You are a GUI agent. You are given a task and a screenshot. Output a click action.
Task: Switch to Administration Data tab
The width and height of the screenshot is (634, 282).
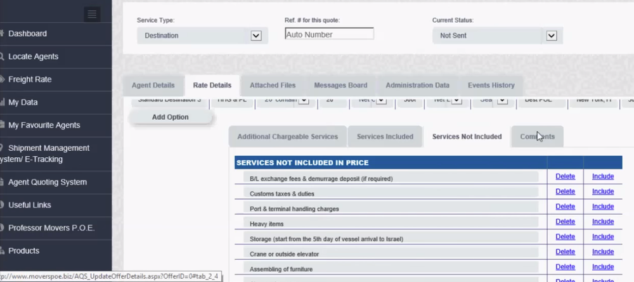tap(417, 86)
